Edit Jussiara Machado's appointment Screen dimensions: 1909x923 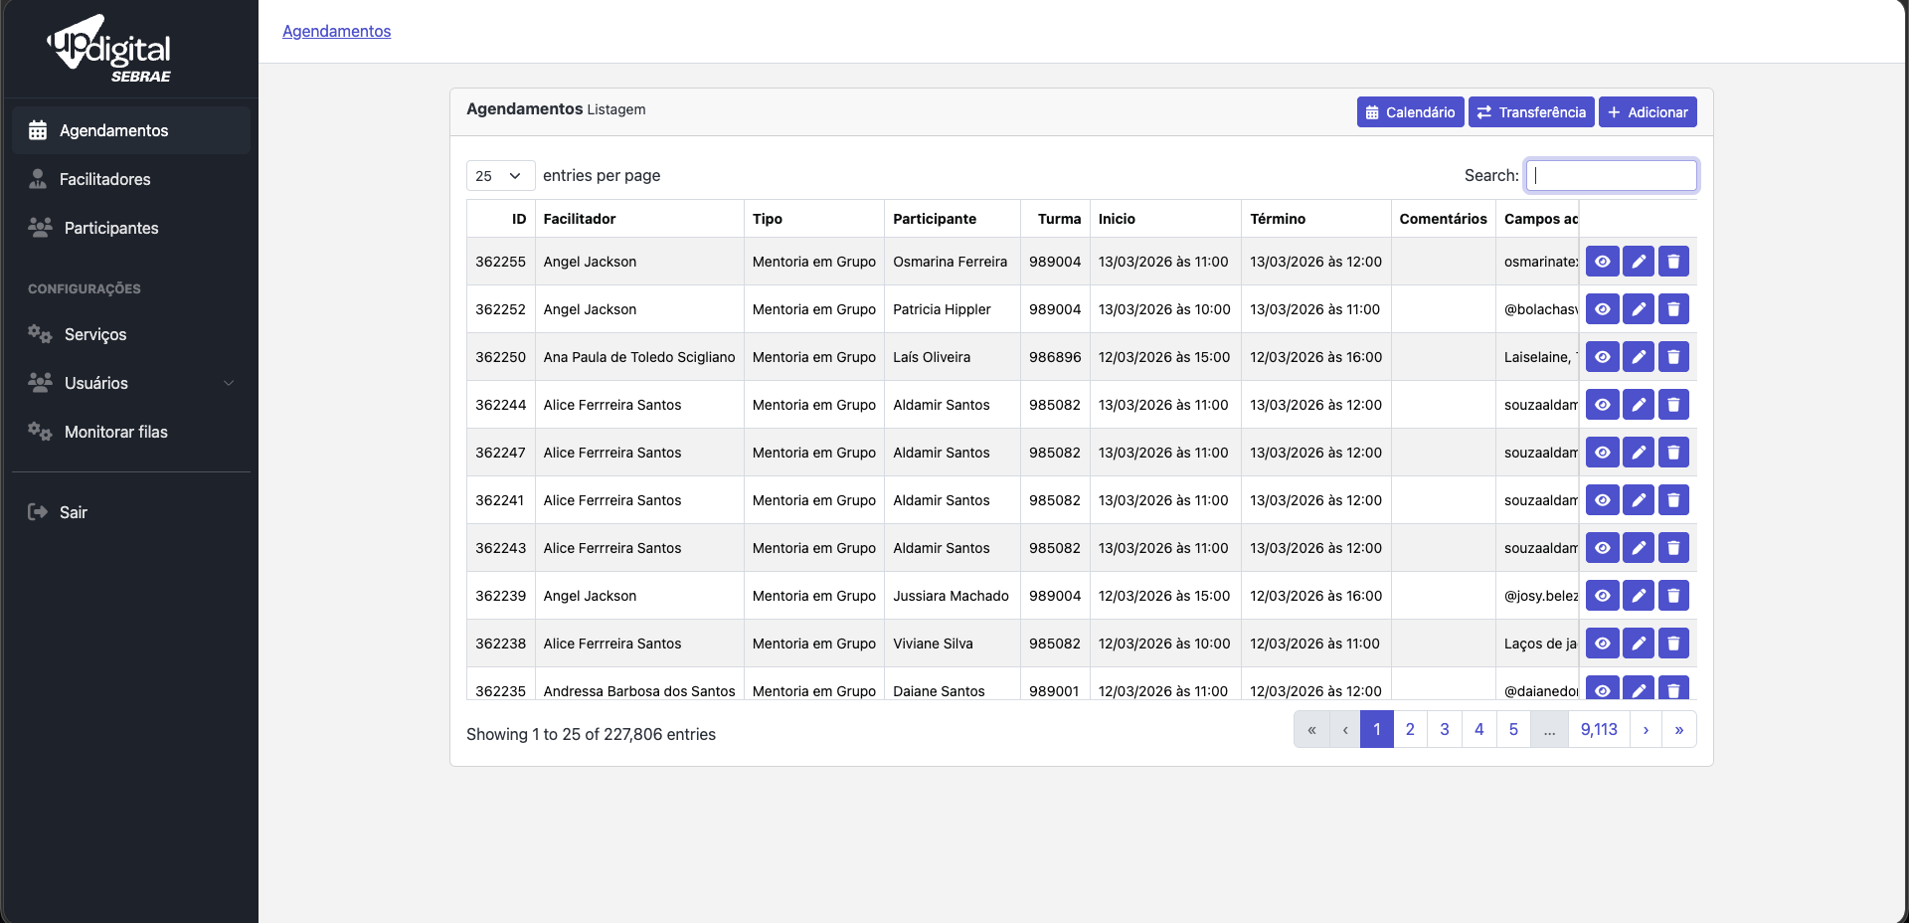click(1639, 596)
